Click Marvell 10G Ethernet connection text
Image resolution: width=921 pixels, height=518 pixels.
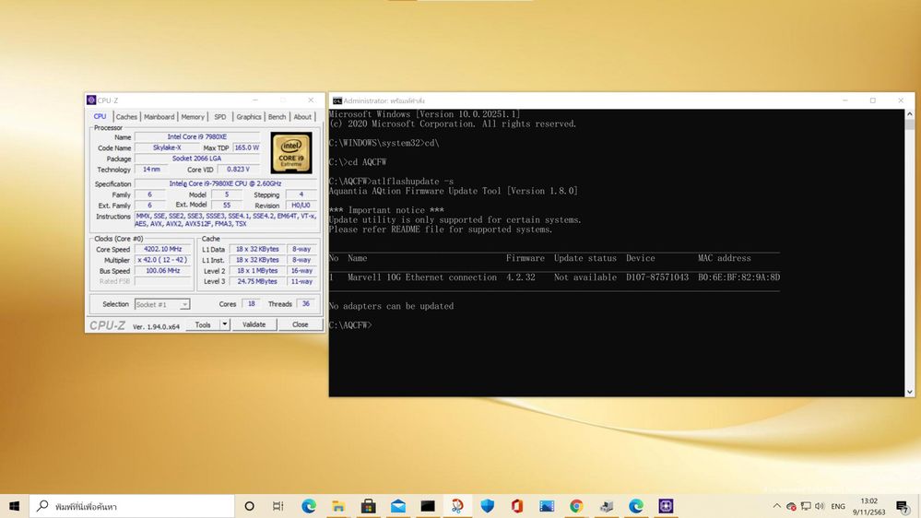click(422, 277)
